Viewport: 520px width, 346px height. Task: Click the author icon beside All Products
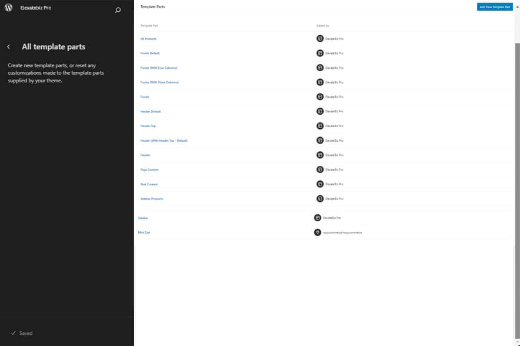pos(319,38)
